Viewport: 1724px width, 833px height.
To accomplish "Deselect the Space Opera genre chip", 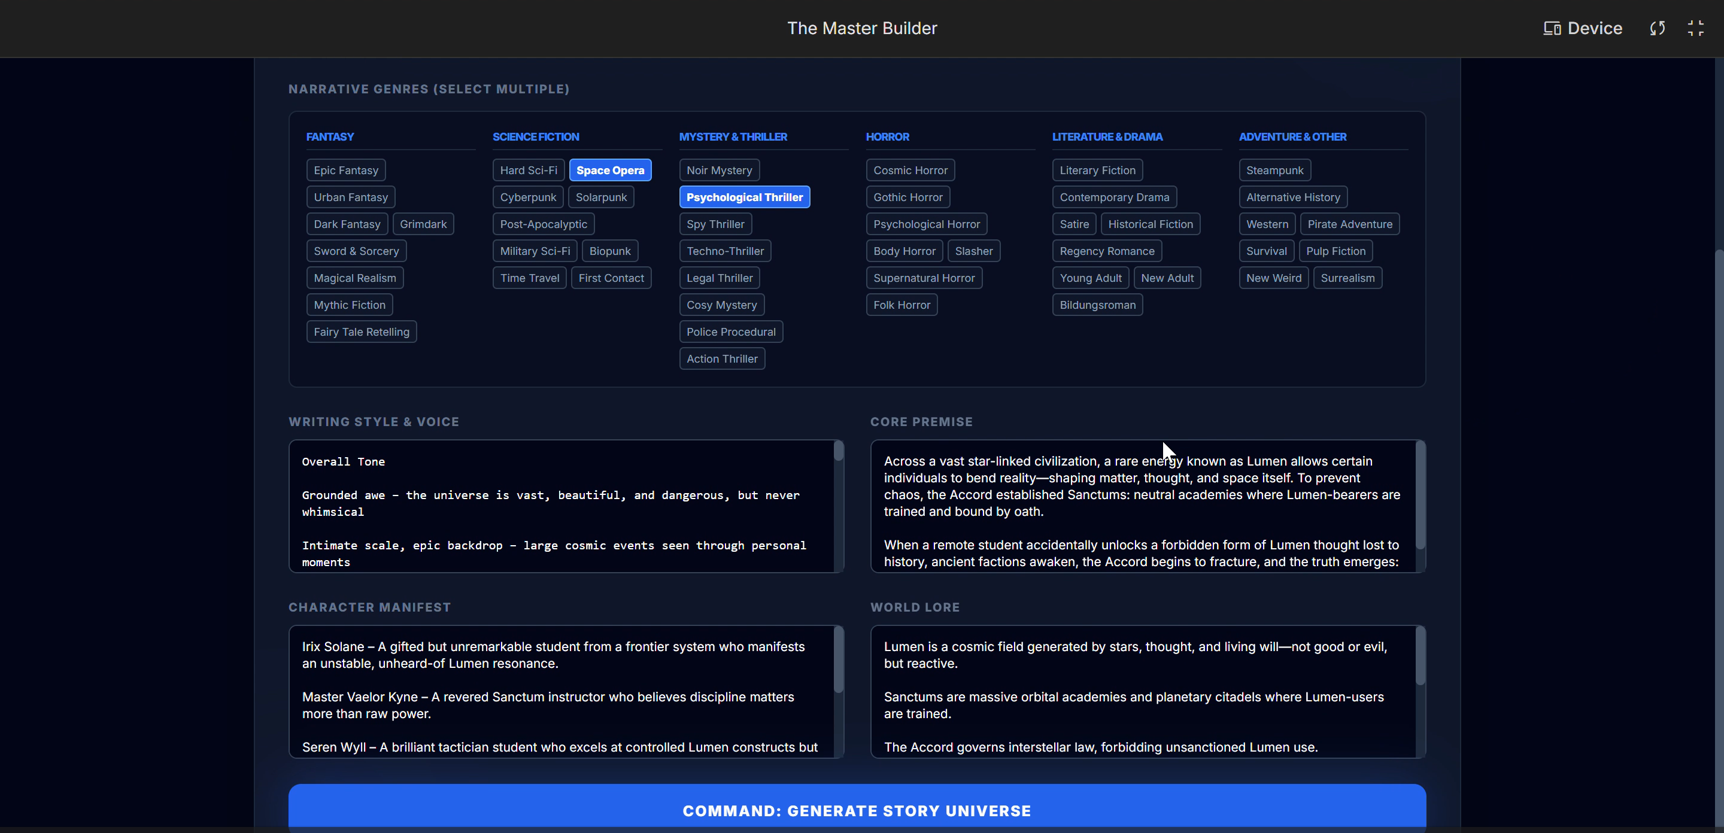I will point(610,170).
